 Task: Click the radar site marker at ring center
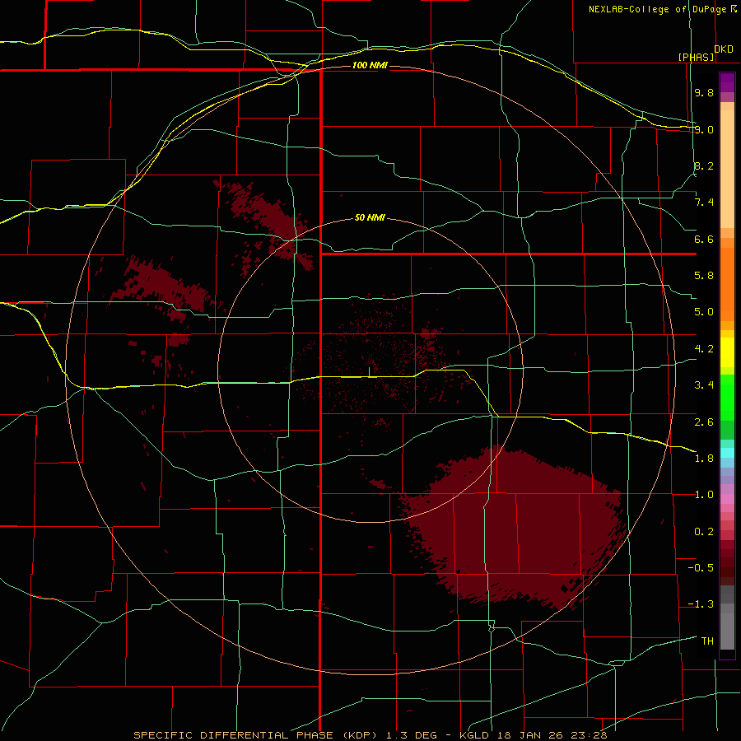(369, 372)
